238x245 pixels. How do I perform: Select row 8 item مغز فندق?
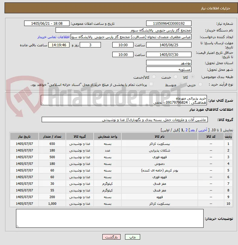(x=159, y=190)
